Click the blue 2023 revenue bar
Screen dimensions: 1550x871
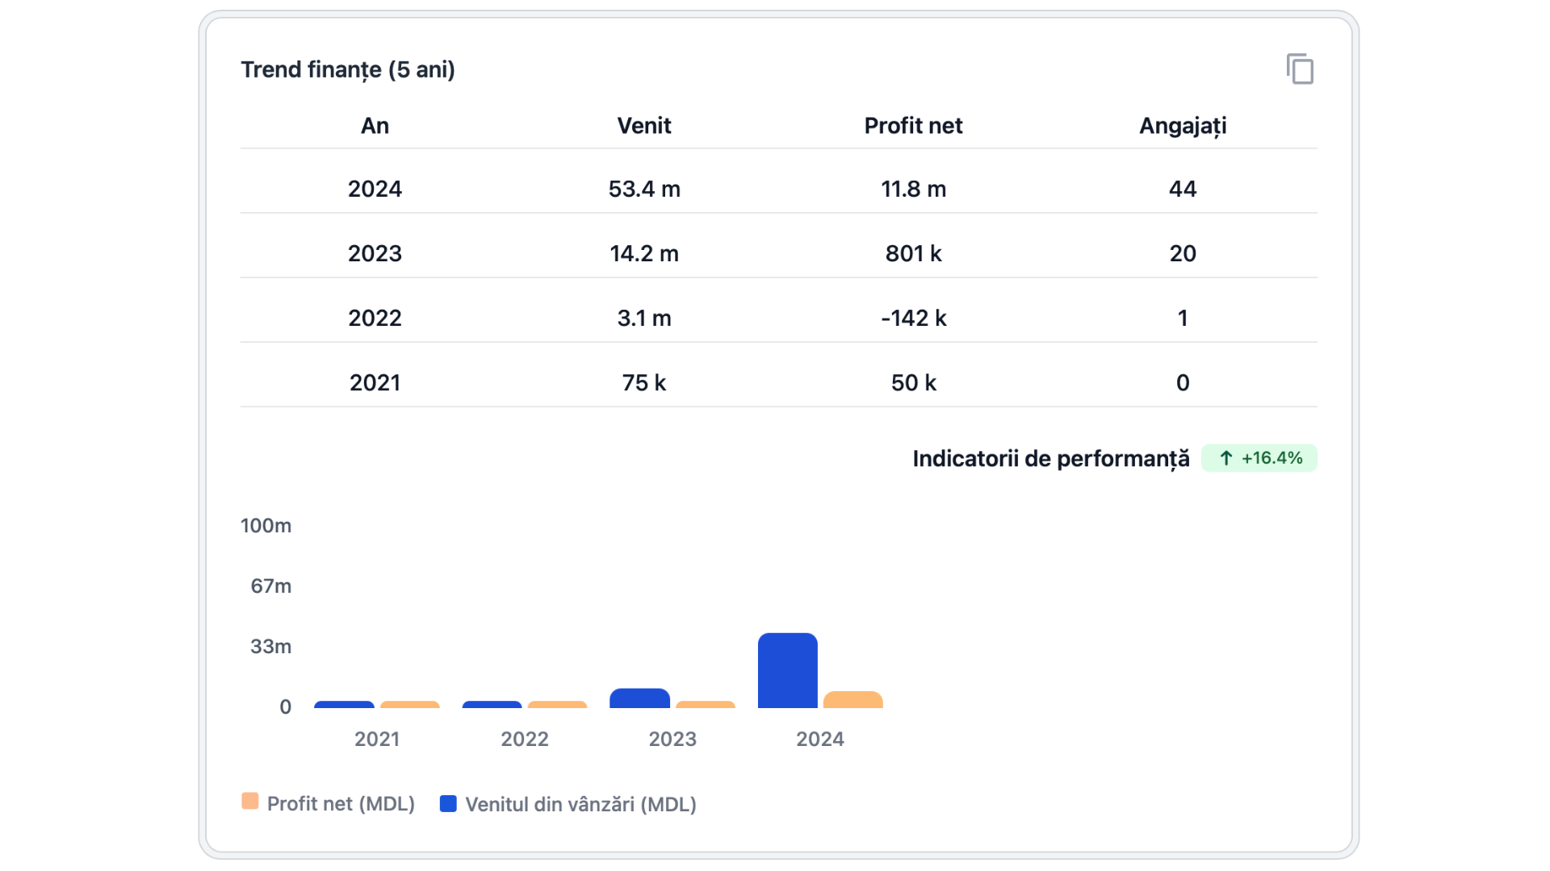(639, 698)
